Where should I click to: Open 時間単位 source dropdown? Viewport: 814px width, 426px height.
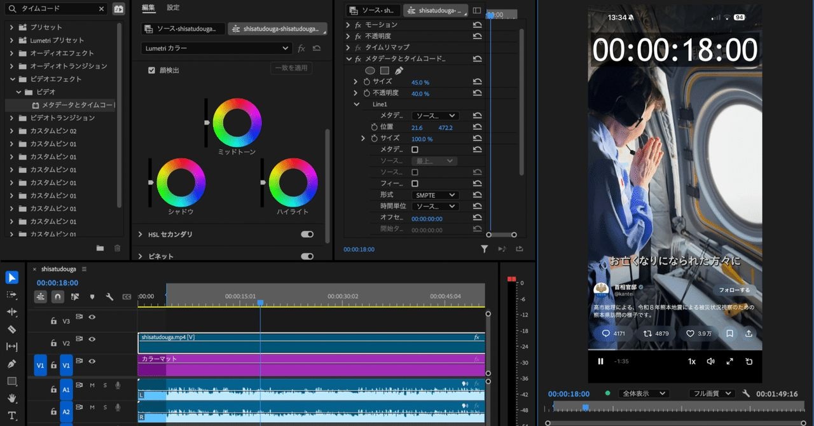point(435,207)
